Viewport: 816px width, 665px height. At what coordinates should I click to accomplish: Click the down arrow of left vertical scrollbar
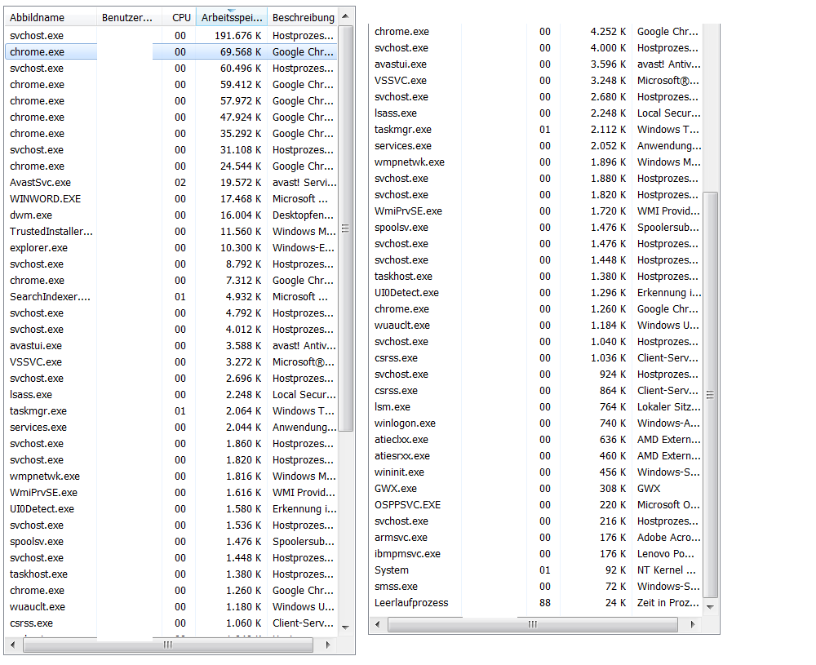pyautogui.click(x=345, y=627)
